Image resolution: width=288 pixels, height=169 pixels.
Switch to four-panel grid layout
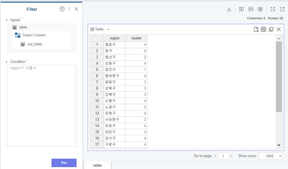tap(260, 9)
